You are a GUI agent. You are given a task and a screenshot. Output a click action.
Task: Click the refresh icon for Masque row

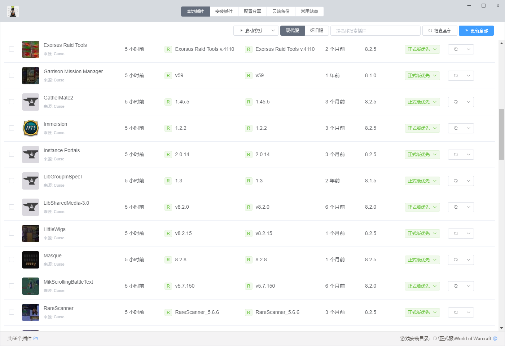coord(456,260)
